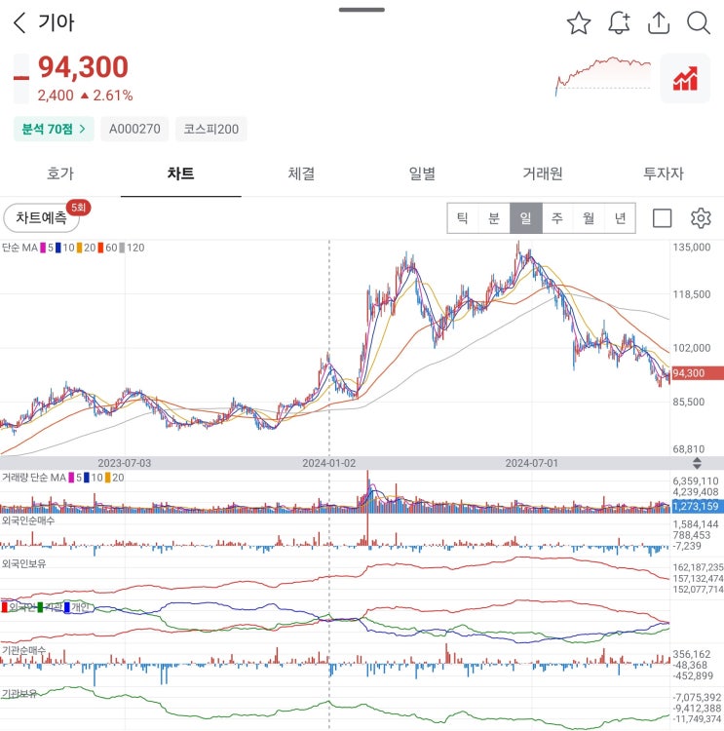Tap the 102,000 price axis label
This screenshot has width=724, height=731.
[x=692, y=348]
